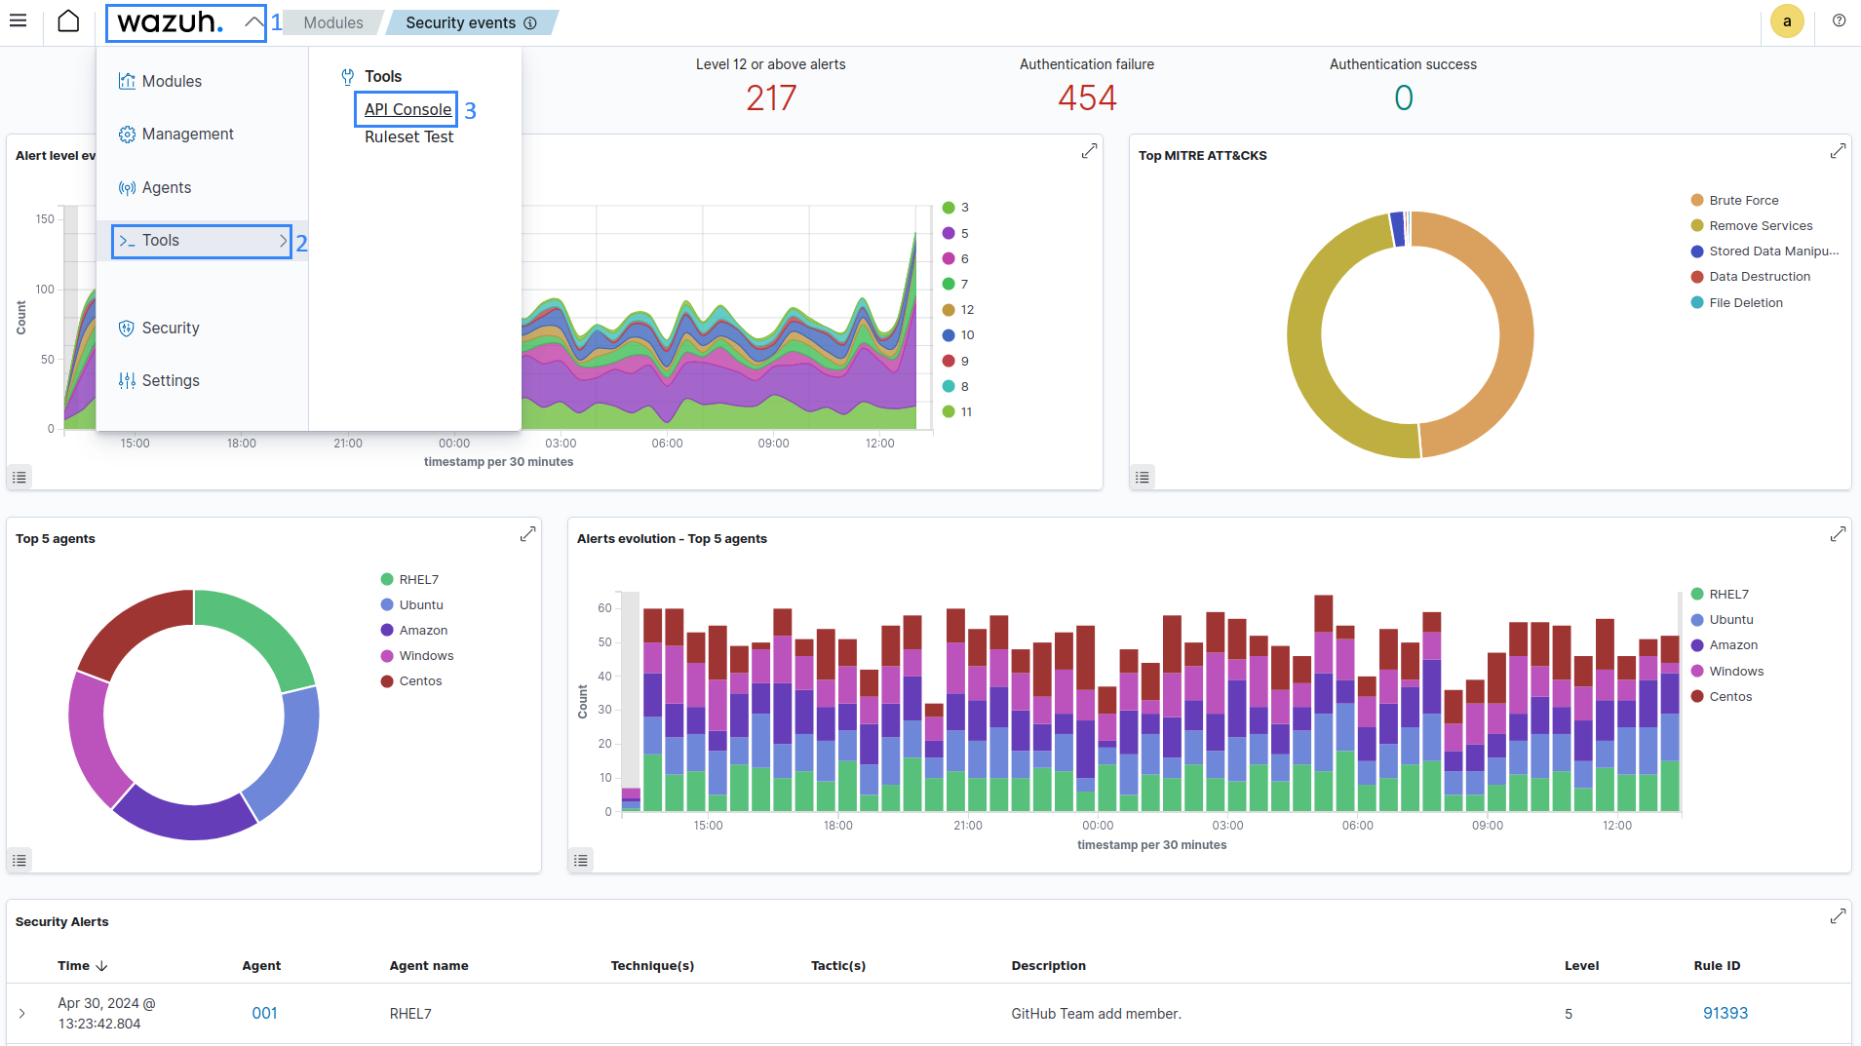Show info for Security events breadcrumb
The image size is (1861, 1046).
tap(530, 22)
